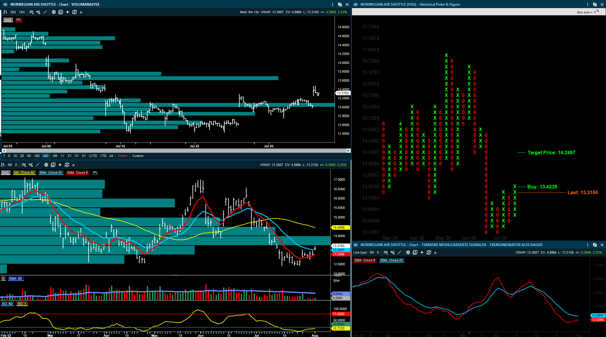606x337 pixels.
Task: Select the 1Y time range tab
Action: click(x=62, y=156)
